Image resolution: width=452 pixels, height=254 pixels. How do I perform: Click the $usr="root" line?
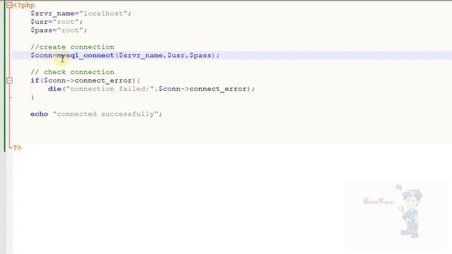tap(56, 22)
